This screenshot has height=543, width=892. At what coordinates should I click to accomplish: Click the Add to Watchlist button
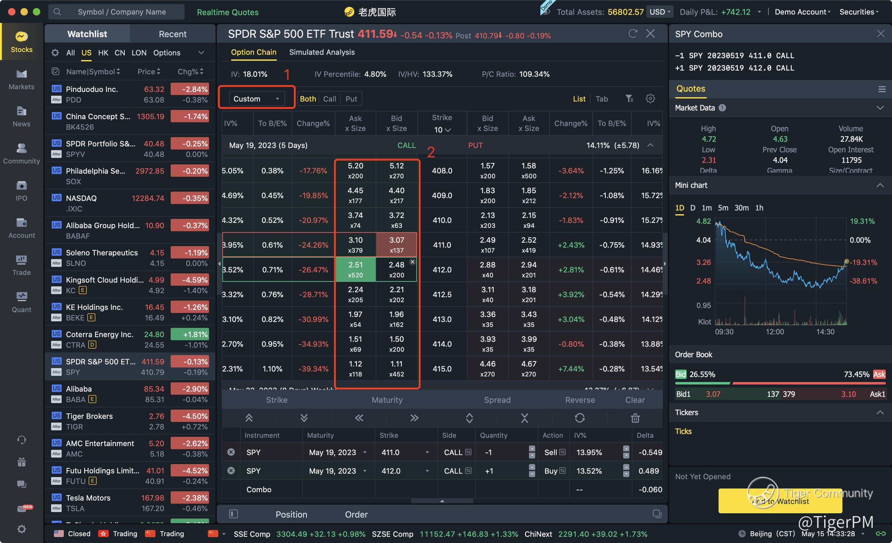tap(780, 501)
